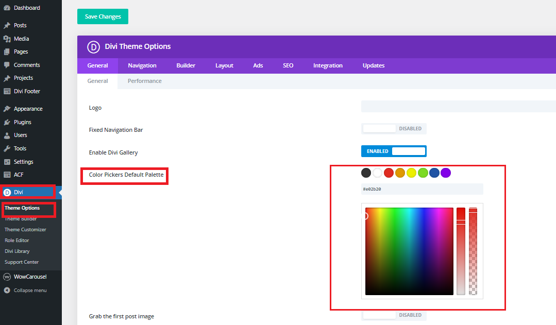Click the Divi D logo in sidebar
Screen dimensions: 556x325
[x=7, y=193]
